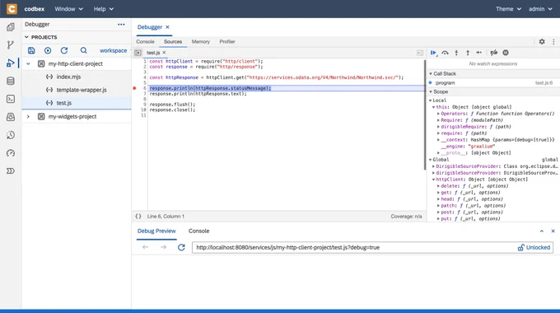Toggle pause on exceptions button
Viewport: 560px width, 313px height.
pos(506,53)
